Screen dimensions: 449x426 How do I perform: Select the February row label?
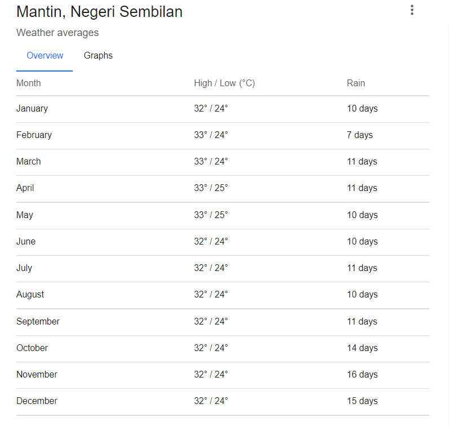click(34, 135)
